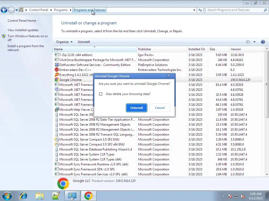
Task: Tick 'Also delete your browsing data' checkbox
Action: (101, 94)
